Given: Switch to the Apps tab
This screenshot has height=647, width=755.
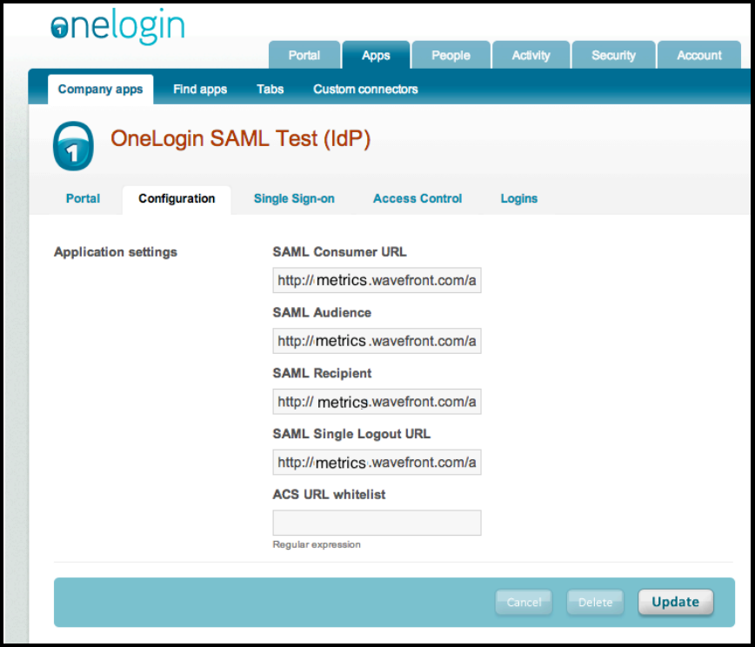Looking at the screenshot, I should pyautogui.click(x=375, y=54).
